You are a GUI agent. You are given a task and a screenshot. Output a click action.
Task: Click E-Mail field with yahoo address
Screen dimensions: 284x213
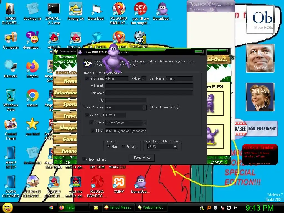[x=126, y=131]
